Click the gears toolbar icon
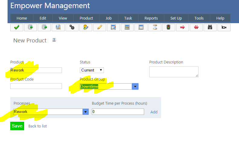239x141 pixels. point(72,27)
